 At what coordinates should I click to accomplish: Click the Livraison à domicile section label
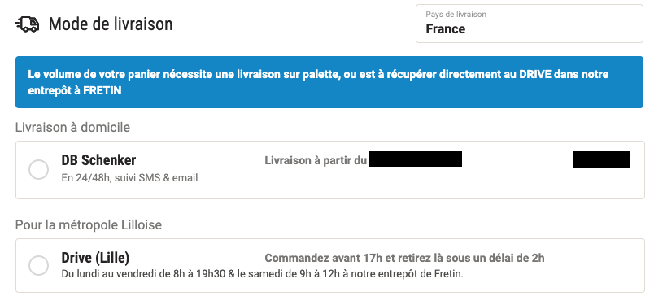(72, 127)
